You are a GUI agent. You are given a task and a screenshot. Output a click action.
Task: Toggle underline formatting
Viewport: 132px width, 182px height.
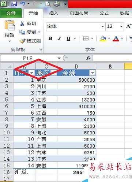[x=68, y=38]
